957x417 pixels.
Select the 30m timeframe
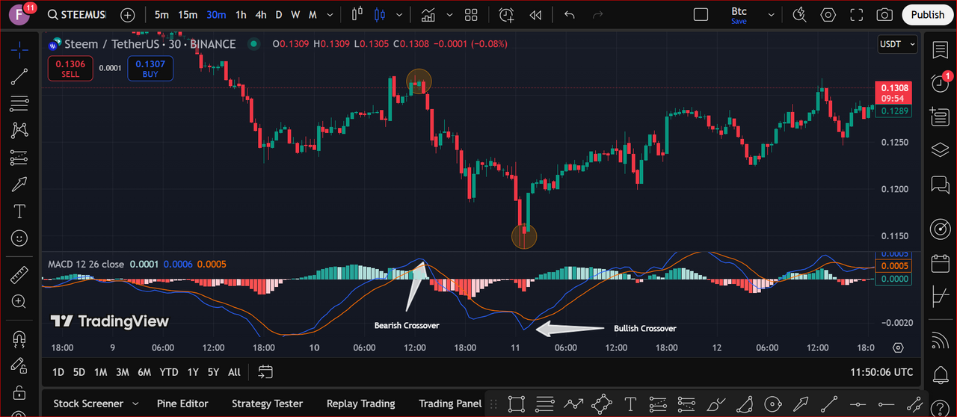pyautogui.click(x=217, y=14)
